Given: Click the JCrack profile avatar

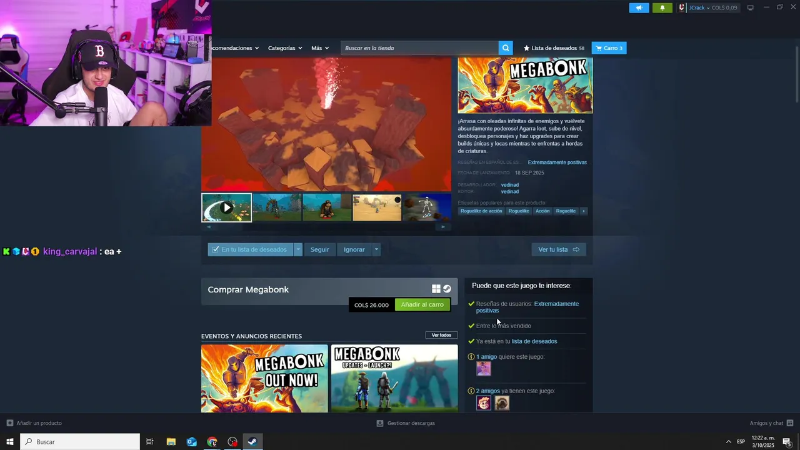Looking at the screenshot, I should coord(682,7).
